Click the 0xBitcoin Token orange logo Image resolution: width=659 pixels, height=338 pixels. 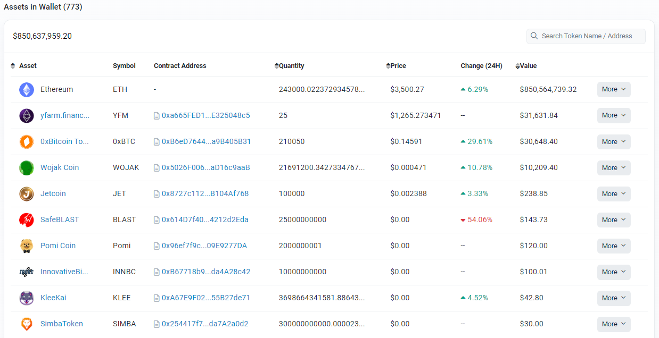tap(27, 142)
